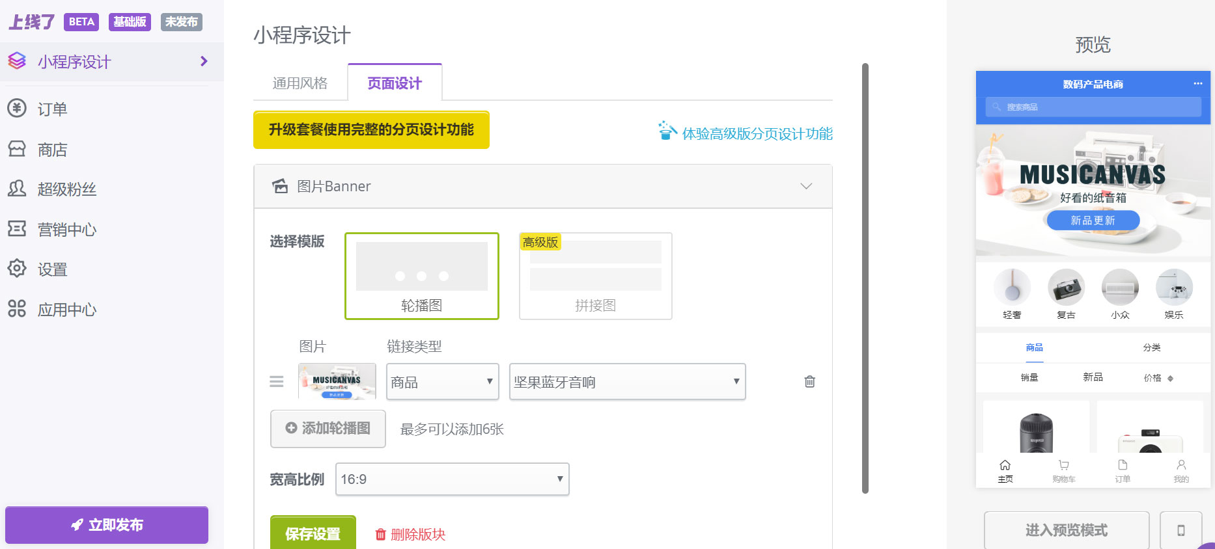
Task: Click the 应用中心 apps icon
Action: 17,308
